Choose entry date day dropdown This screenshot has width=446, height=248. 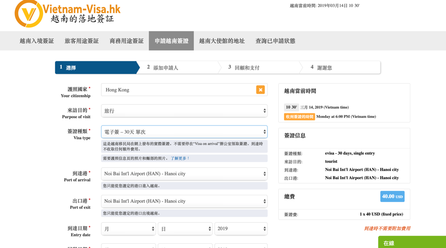click(x=185, y=229)
